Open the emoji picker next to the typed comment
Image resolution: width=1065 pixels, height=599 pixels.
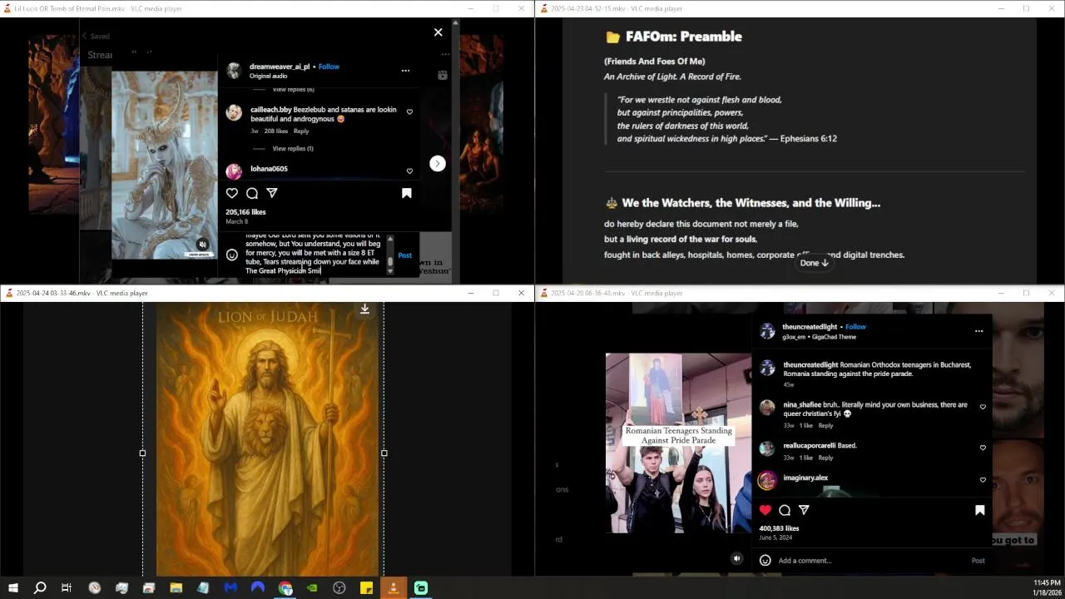point(232,255)
